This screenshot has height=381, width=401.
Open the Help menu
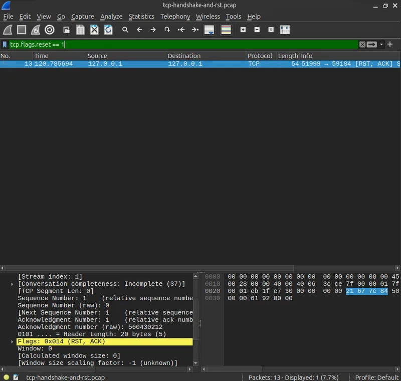(x=254, y=17)
